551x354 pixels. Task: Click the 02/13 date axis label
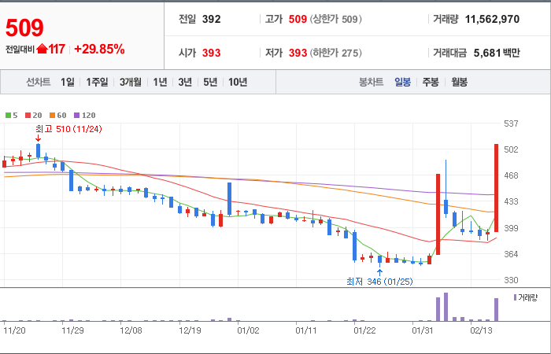tap(482, 331)
